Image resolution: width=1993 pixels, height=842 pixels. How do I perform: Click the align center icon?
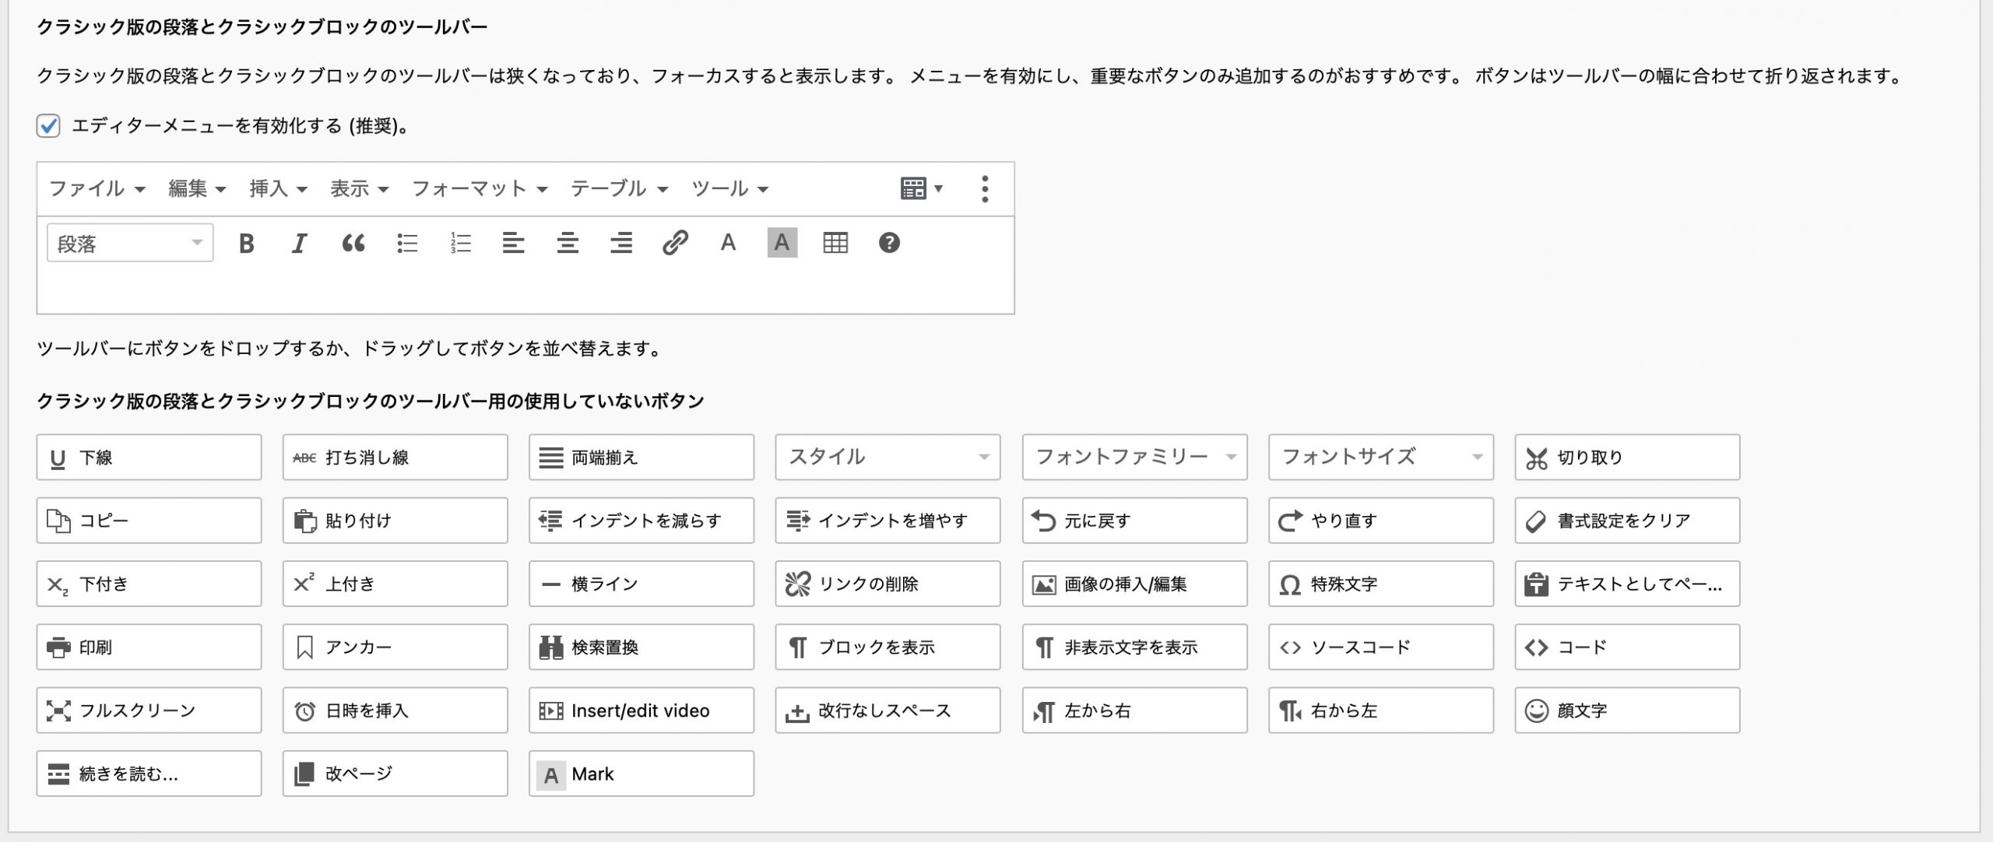click(568, 244)
